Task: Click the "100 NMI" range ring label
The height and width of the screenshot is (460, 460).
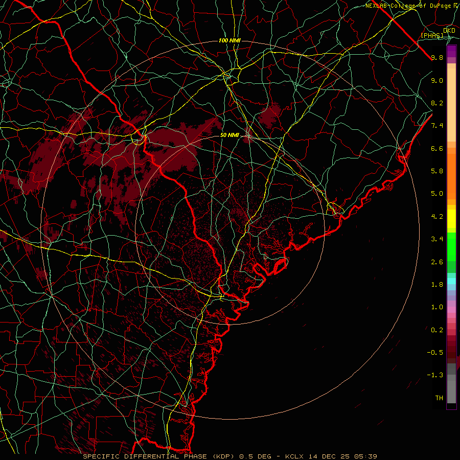Action: point(229,40)
